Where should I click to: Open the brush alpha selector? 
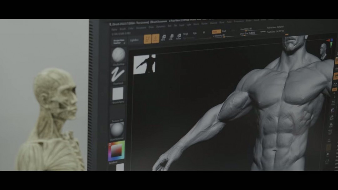point(118,94)
